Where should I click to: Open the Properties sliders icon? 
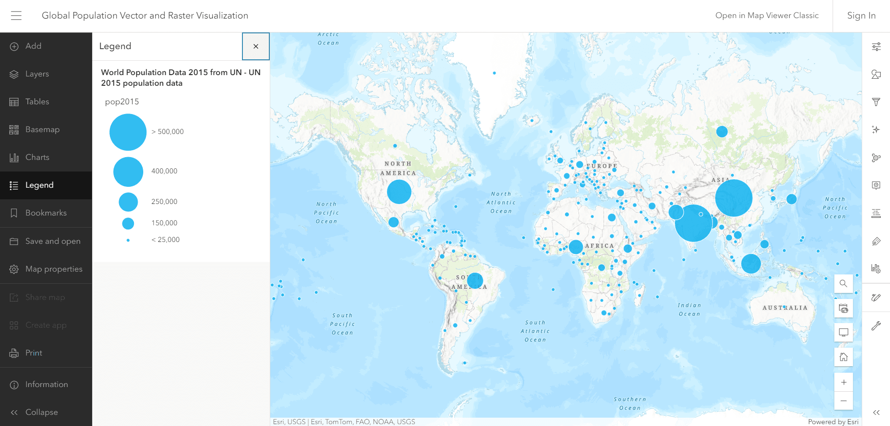click(876, 46)
